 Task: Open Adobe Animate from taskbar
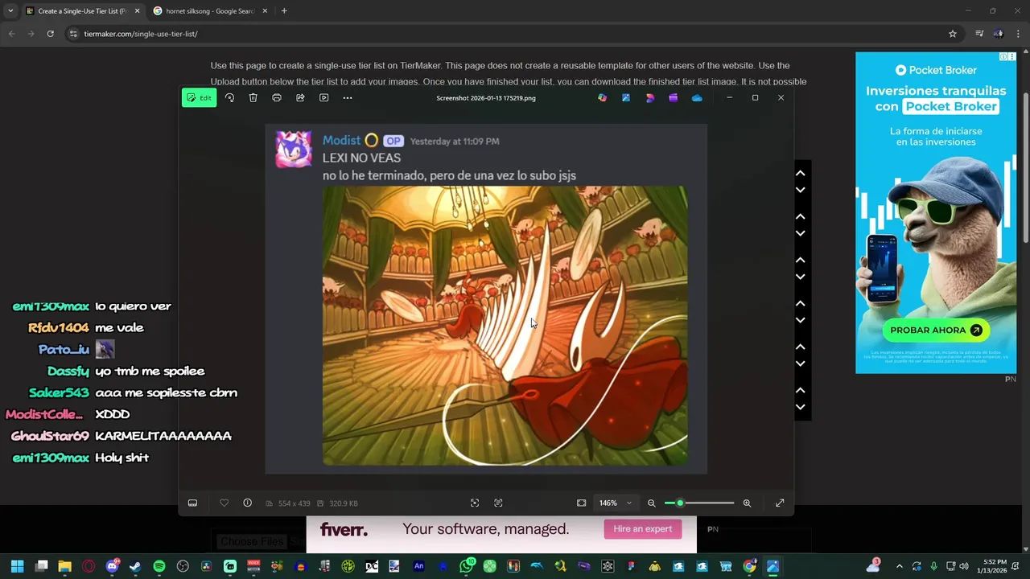pyautogui.click(x=418, y=567)
